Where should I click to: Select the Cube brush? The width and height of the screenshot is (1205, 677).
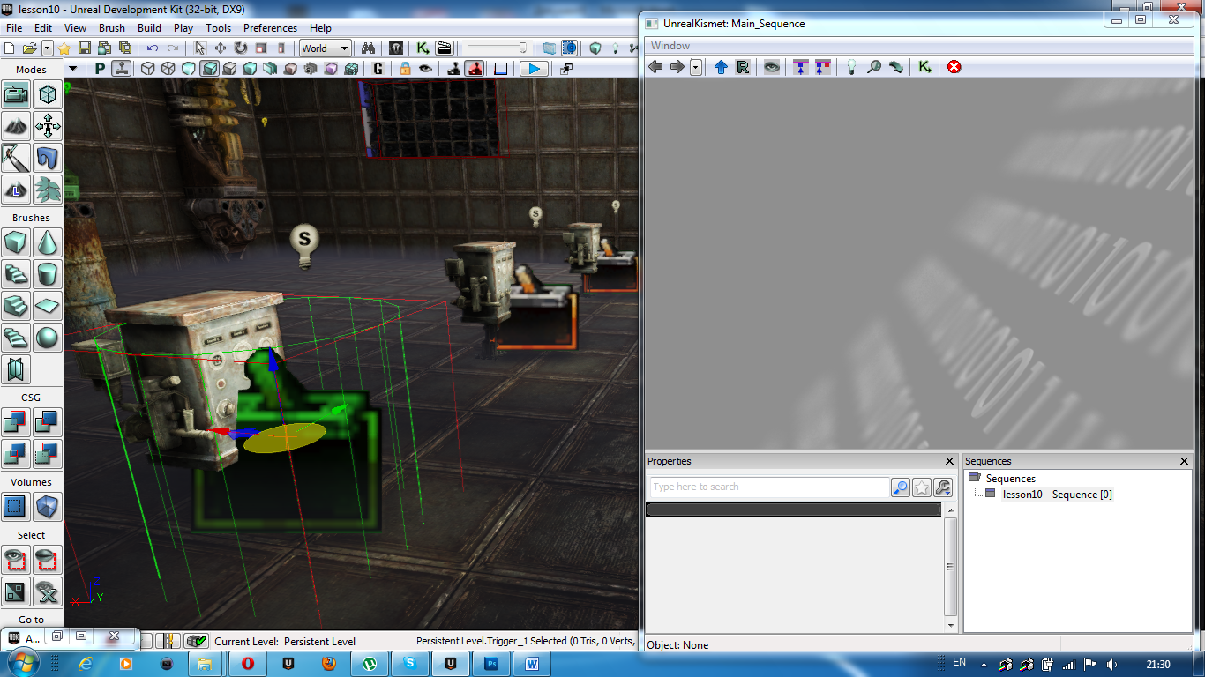pyautogui.click(x=17, y=242)
